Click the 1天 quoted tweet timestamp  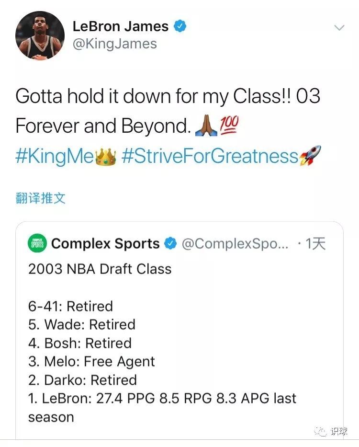[x=315, y=243]
